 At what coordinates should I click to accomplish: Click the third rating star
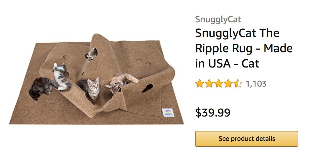pyautogui.click(x=219, y=84)
